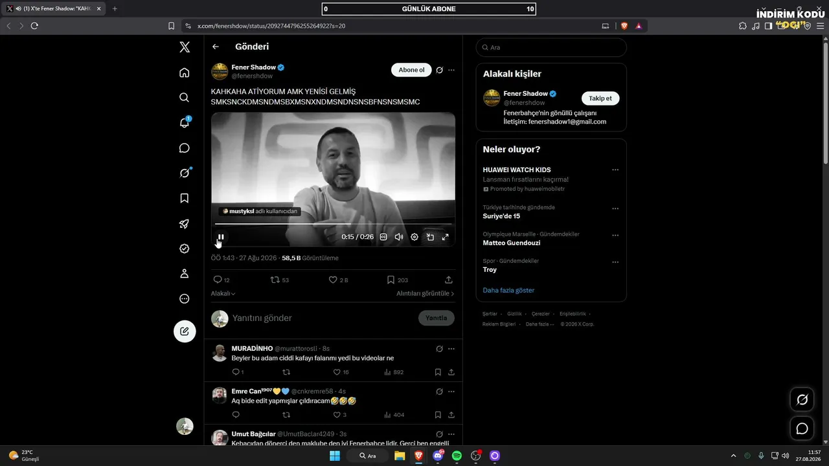
Task: Focus the Ara search box
Action: pyautogui.click(x=551, y=47)
